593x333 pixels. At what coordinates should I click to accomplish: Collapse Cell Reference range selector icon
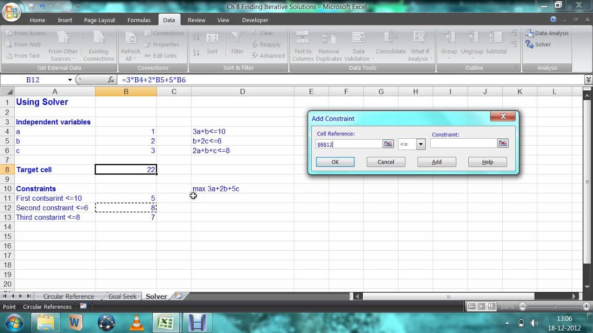[388, 144]
